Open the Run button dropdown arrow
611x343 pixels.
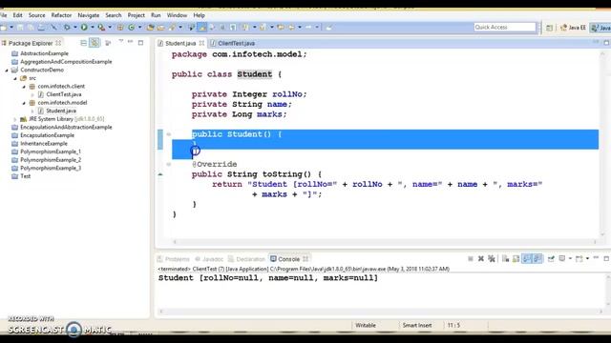[x=92, y=28]
